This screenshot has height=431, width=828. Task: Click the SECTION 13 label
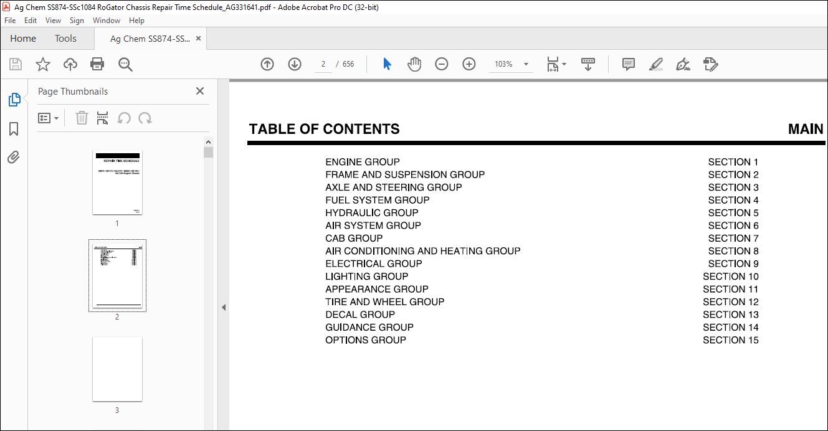[x=731, y=315]
